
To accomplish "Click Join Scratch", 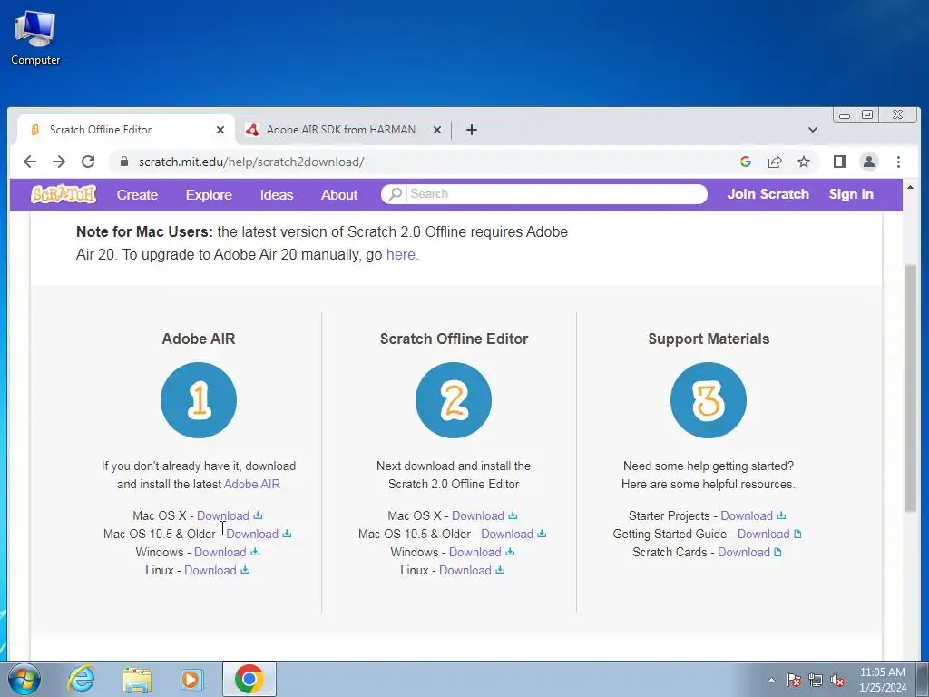I will tap(768, 194).
